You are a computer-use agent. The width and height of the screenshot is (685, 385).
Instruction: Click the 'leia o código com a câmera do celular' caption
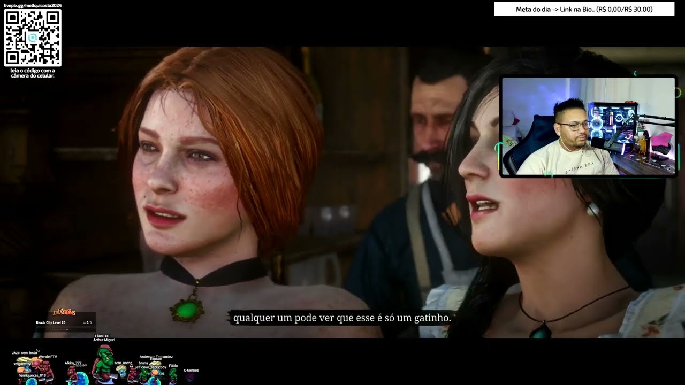[x=33, y=73]
